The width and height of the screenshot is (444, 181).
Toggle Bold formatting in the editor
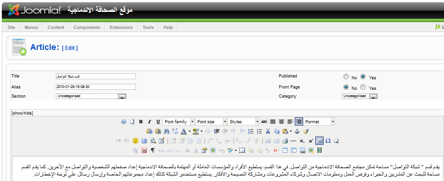pyautogui.click(x=141, y=122)
